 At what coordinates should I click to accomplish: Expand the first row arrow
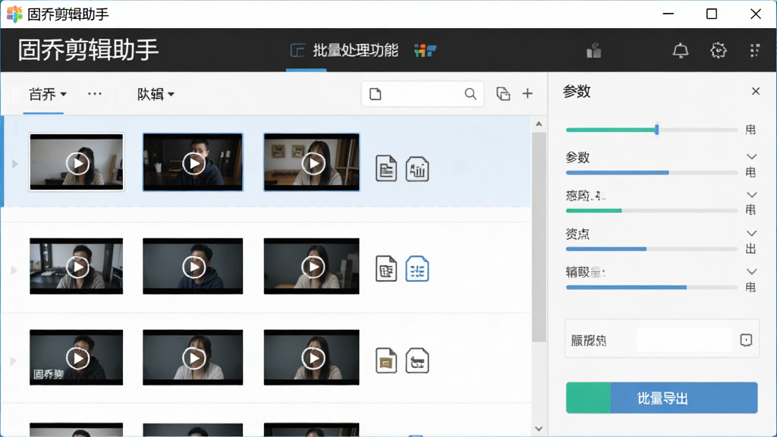15,164
